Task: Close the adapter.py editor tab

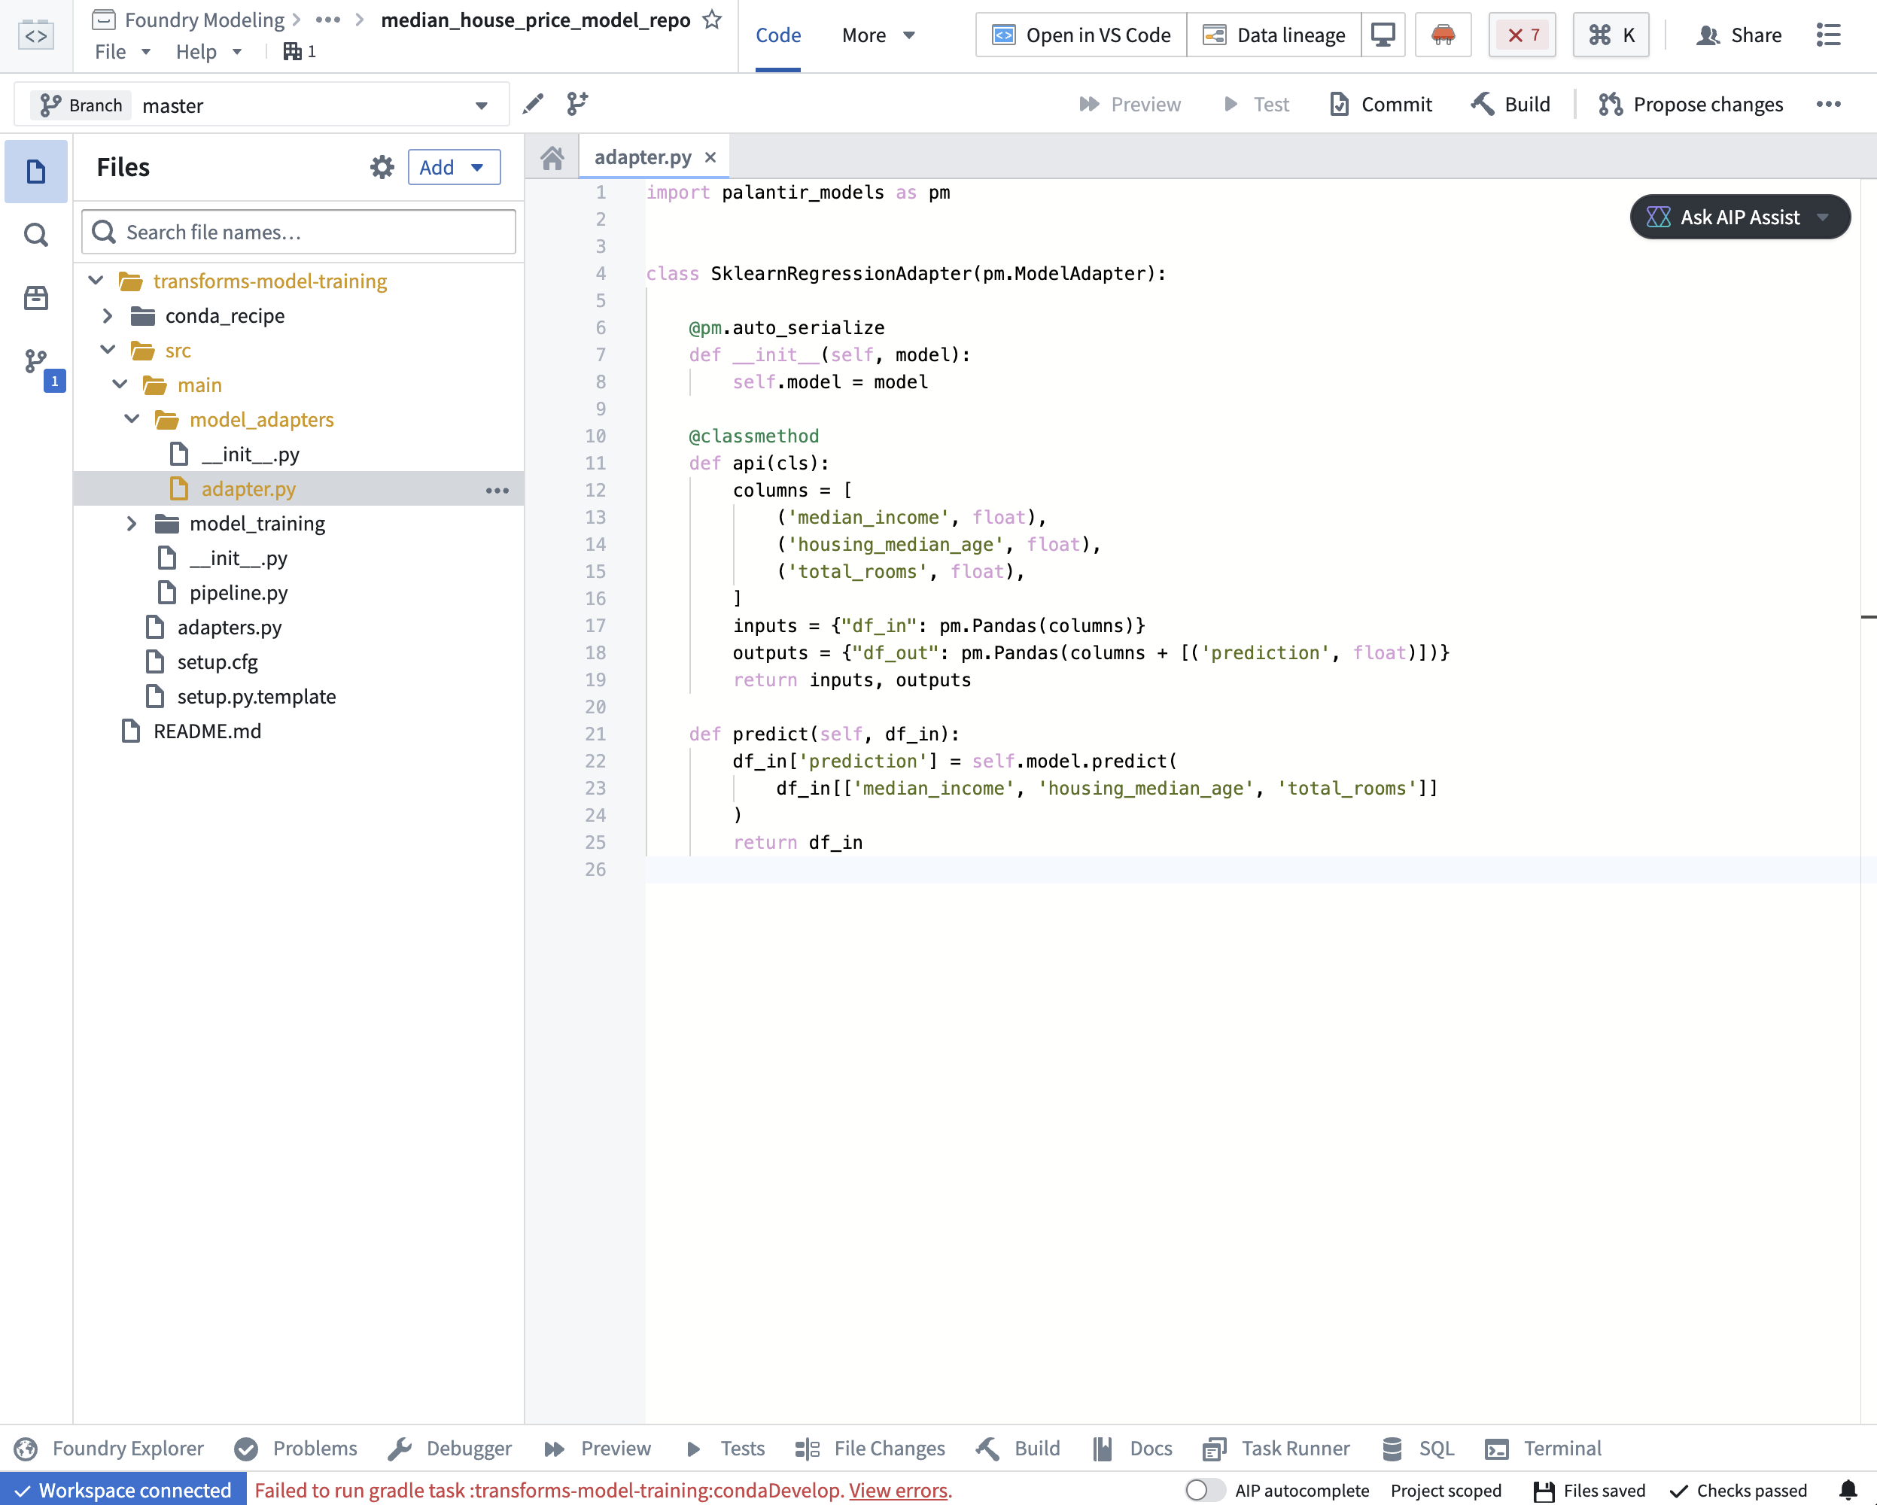Action: [710, 157]
